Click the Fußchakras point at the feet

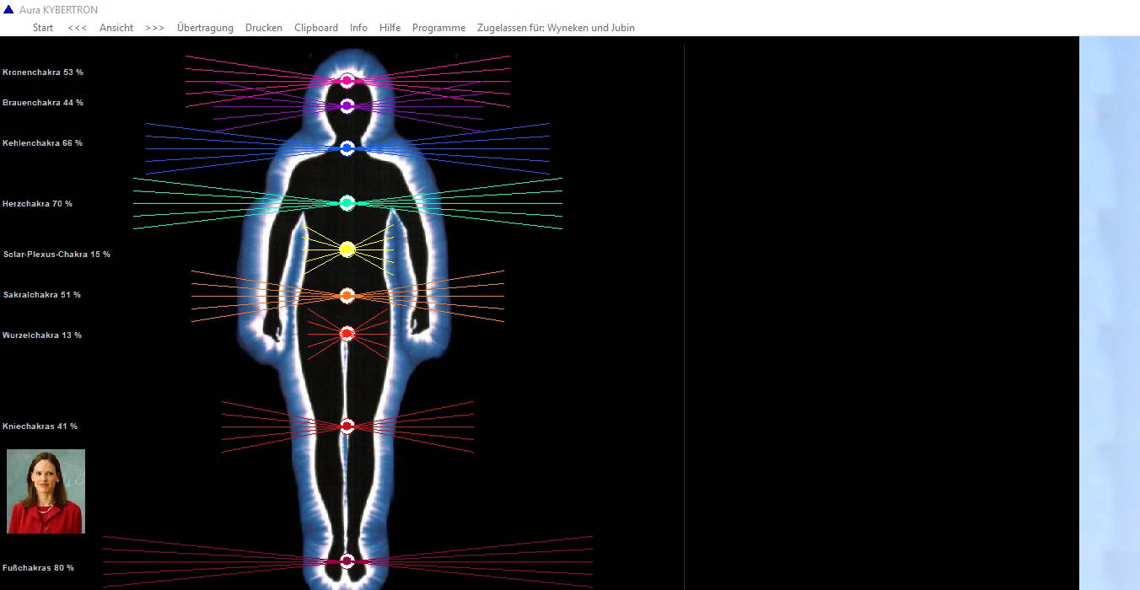point(347,561)
